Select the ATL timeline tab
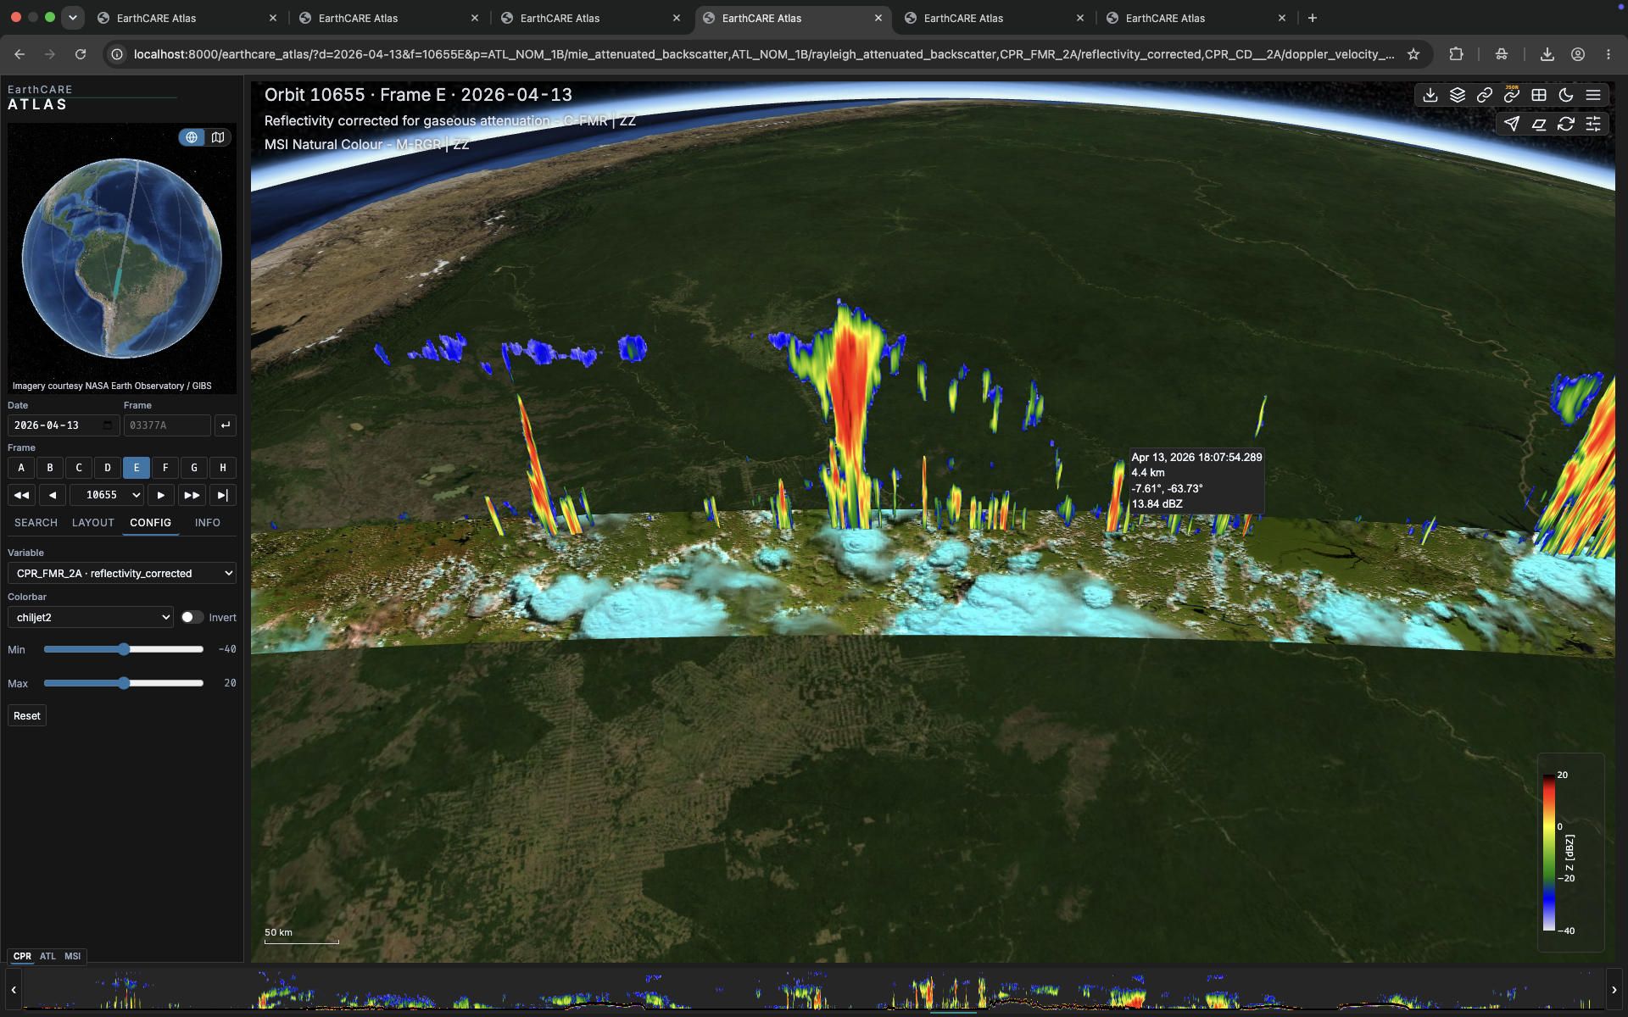1628x1017 pixels. pyautogui.click(x=47, y=956)
